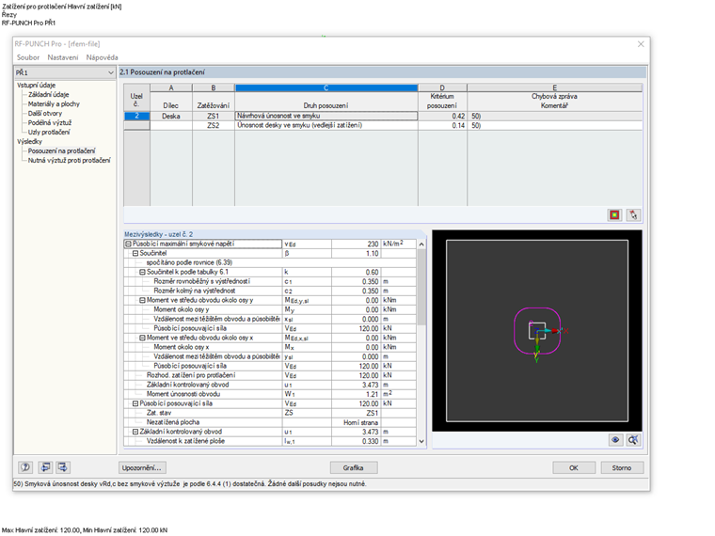Screen dimensions: 715x536
Task: Click intermediate results scrollbar thumb
Action: (421, 287)
